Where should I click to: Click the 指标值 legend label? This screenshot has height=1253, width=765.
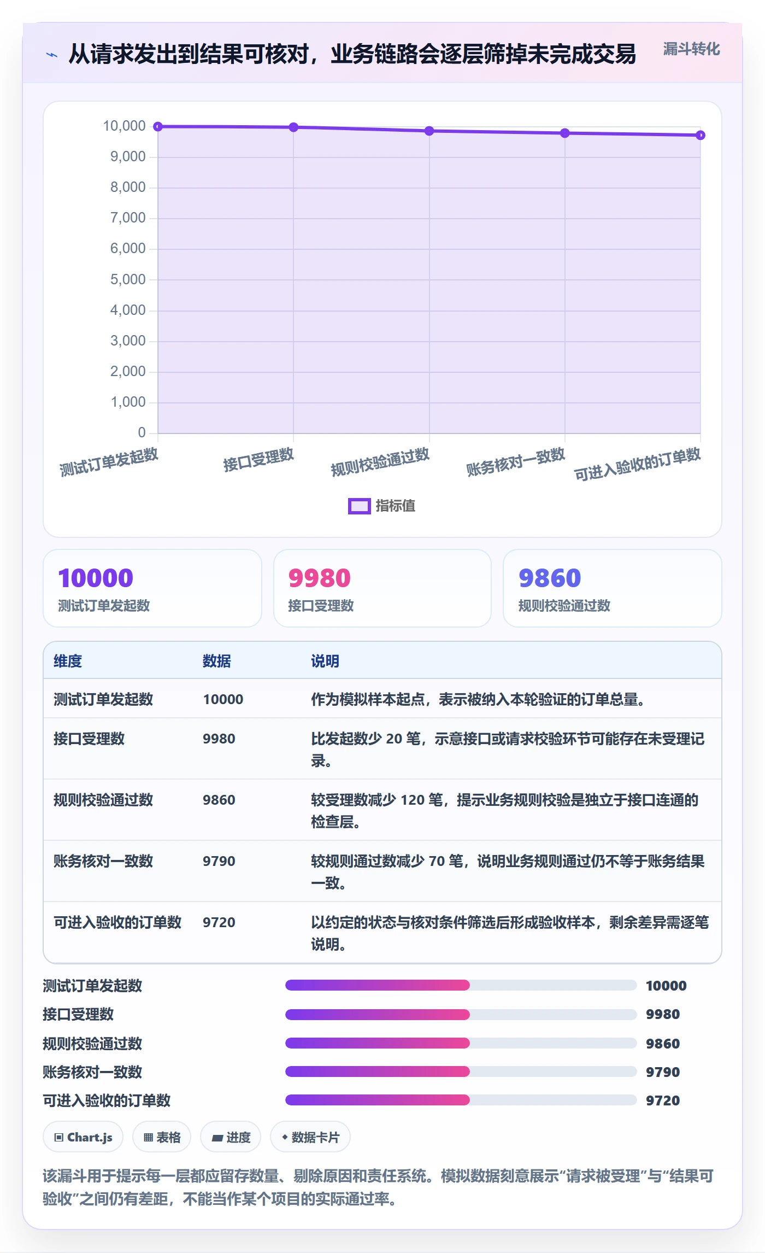(395, 506)
